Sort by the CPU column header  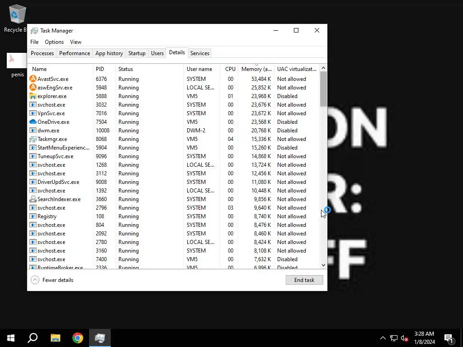pos(229,69)
